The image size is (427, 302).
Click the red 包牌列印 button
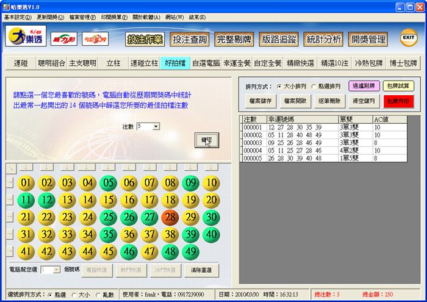click(x=398, y=101)
